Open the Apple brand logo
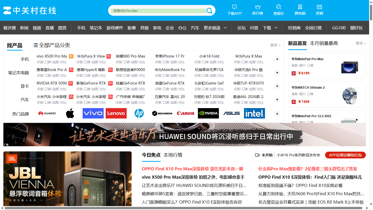This screenshot has height=210, width=373. (70, 113)
